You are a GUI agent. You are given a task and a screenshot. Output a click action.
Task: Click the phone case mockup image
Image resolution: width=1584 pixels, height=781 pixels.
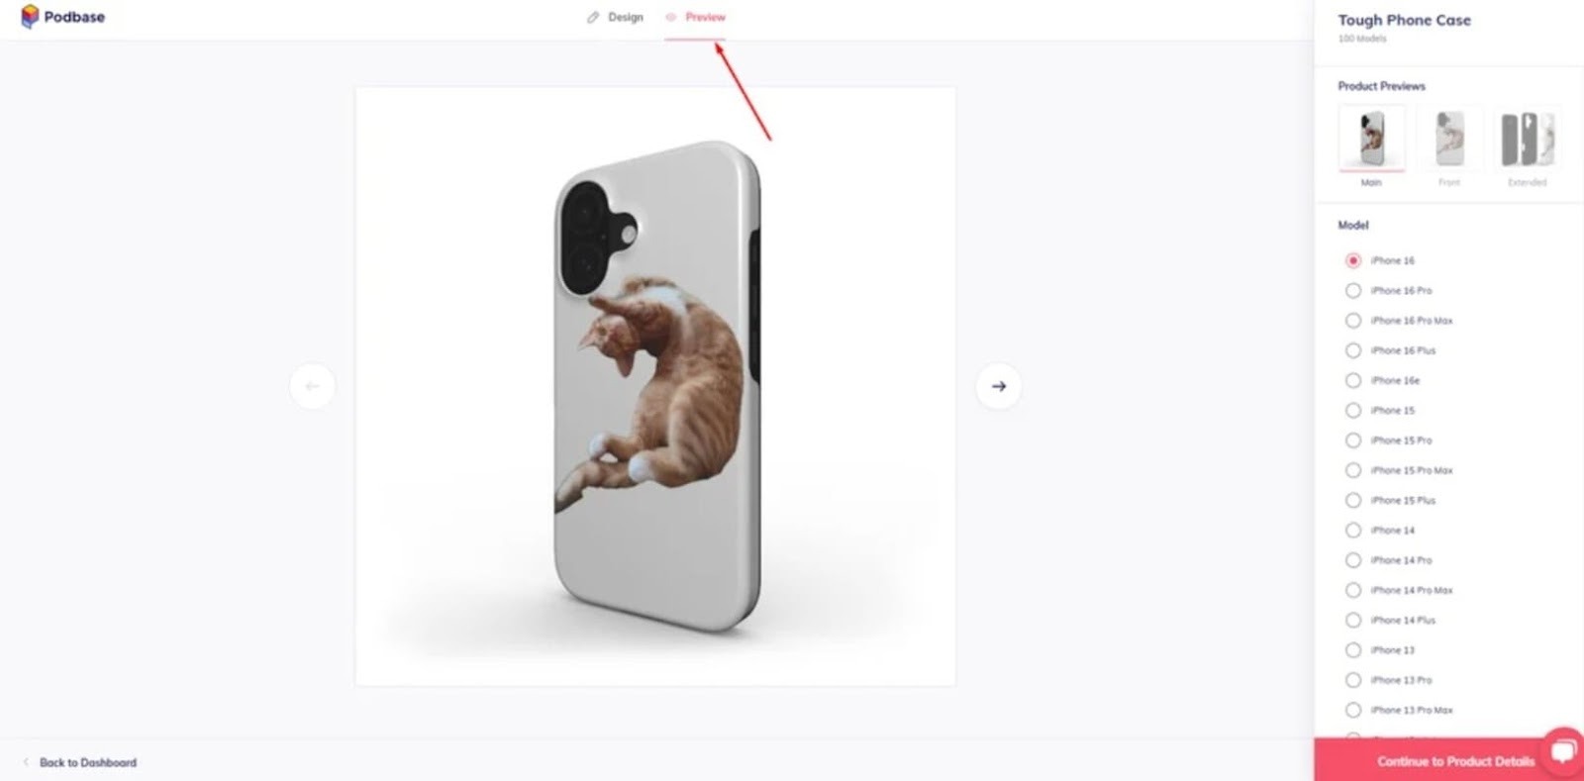coord(655,386)
